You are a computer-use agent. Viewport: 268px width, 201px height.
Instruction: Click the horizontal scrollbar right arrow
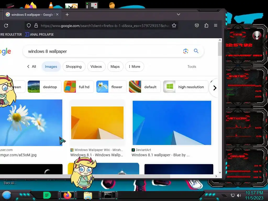pyautogui.click(x=216, y=176)
